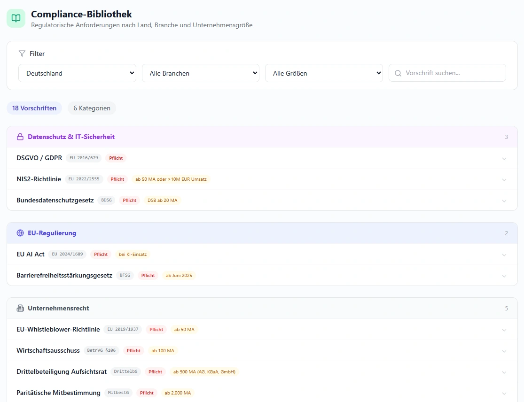
Task: Click the Bundesdatenschutzgesetz title
Action: click(x=55, y=201)
